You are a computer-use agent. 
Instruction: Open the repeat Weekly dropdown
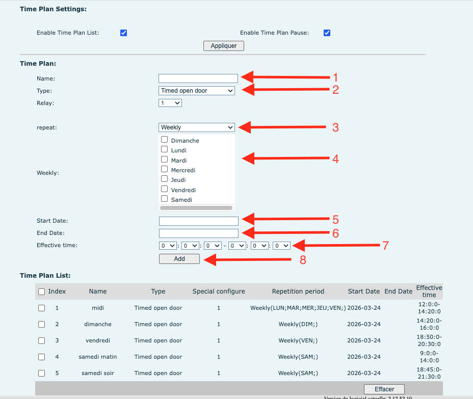click(x=196, y=127)
